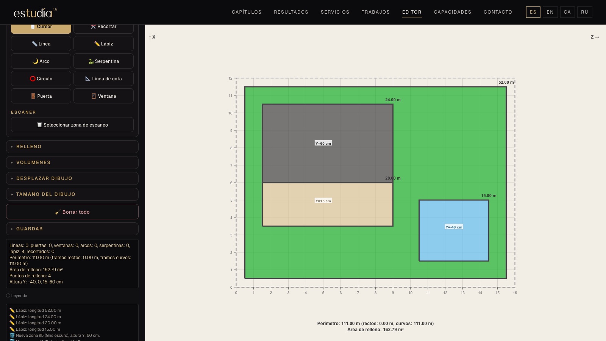
Task: Expand the VOLÚMENES section
Action: point(72,163)
